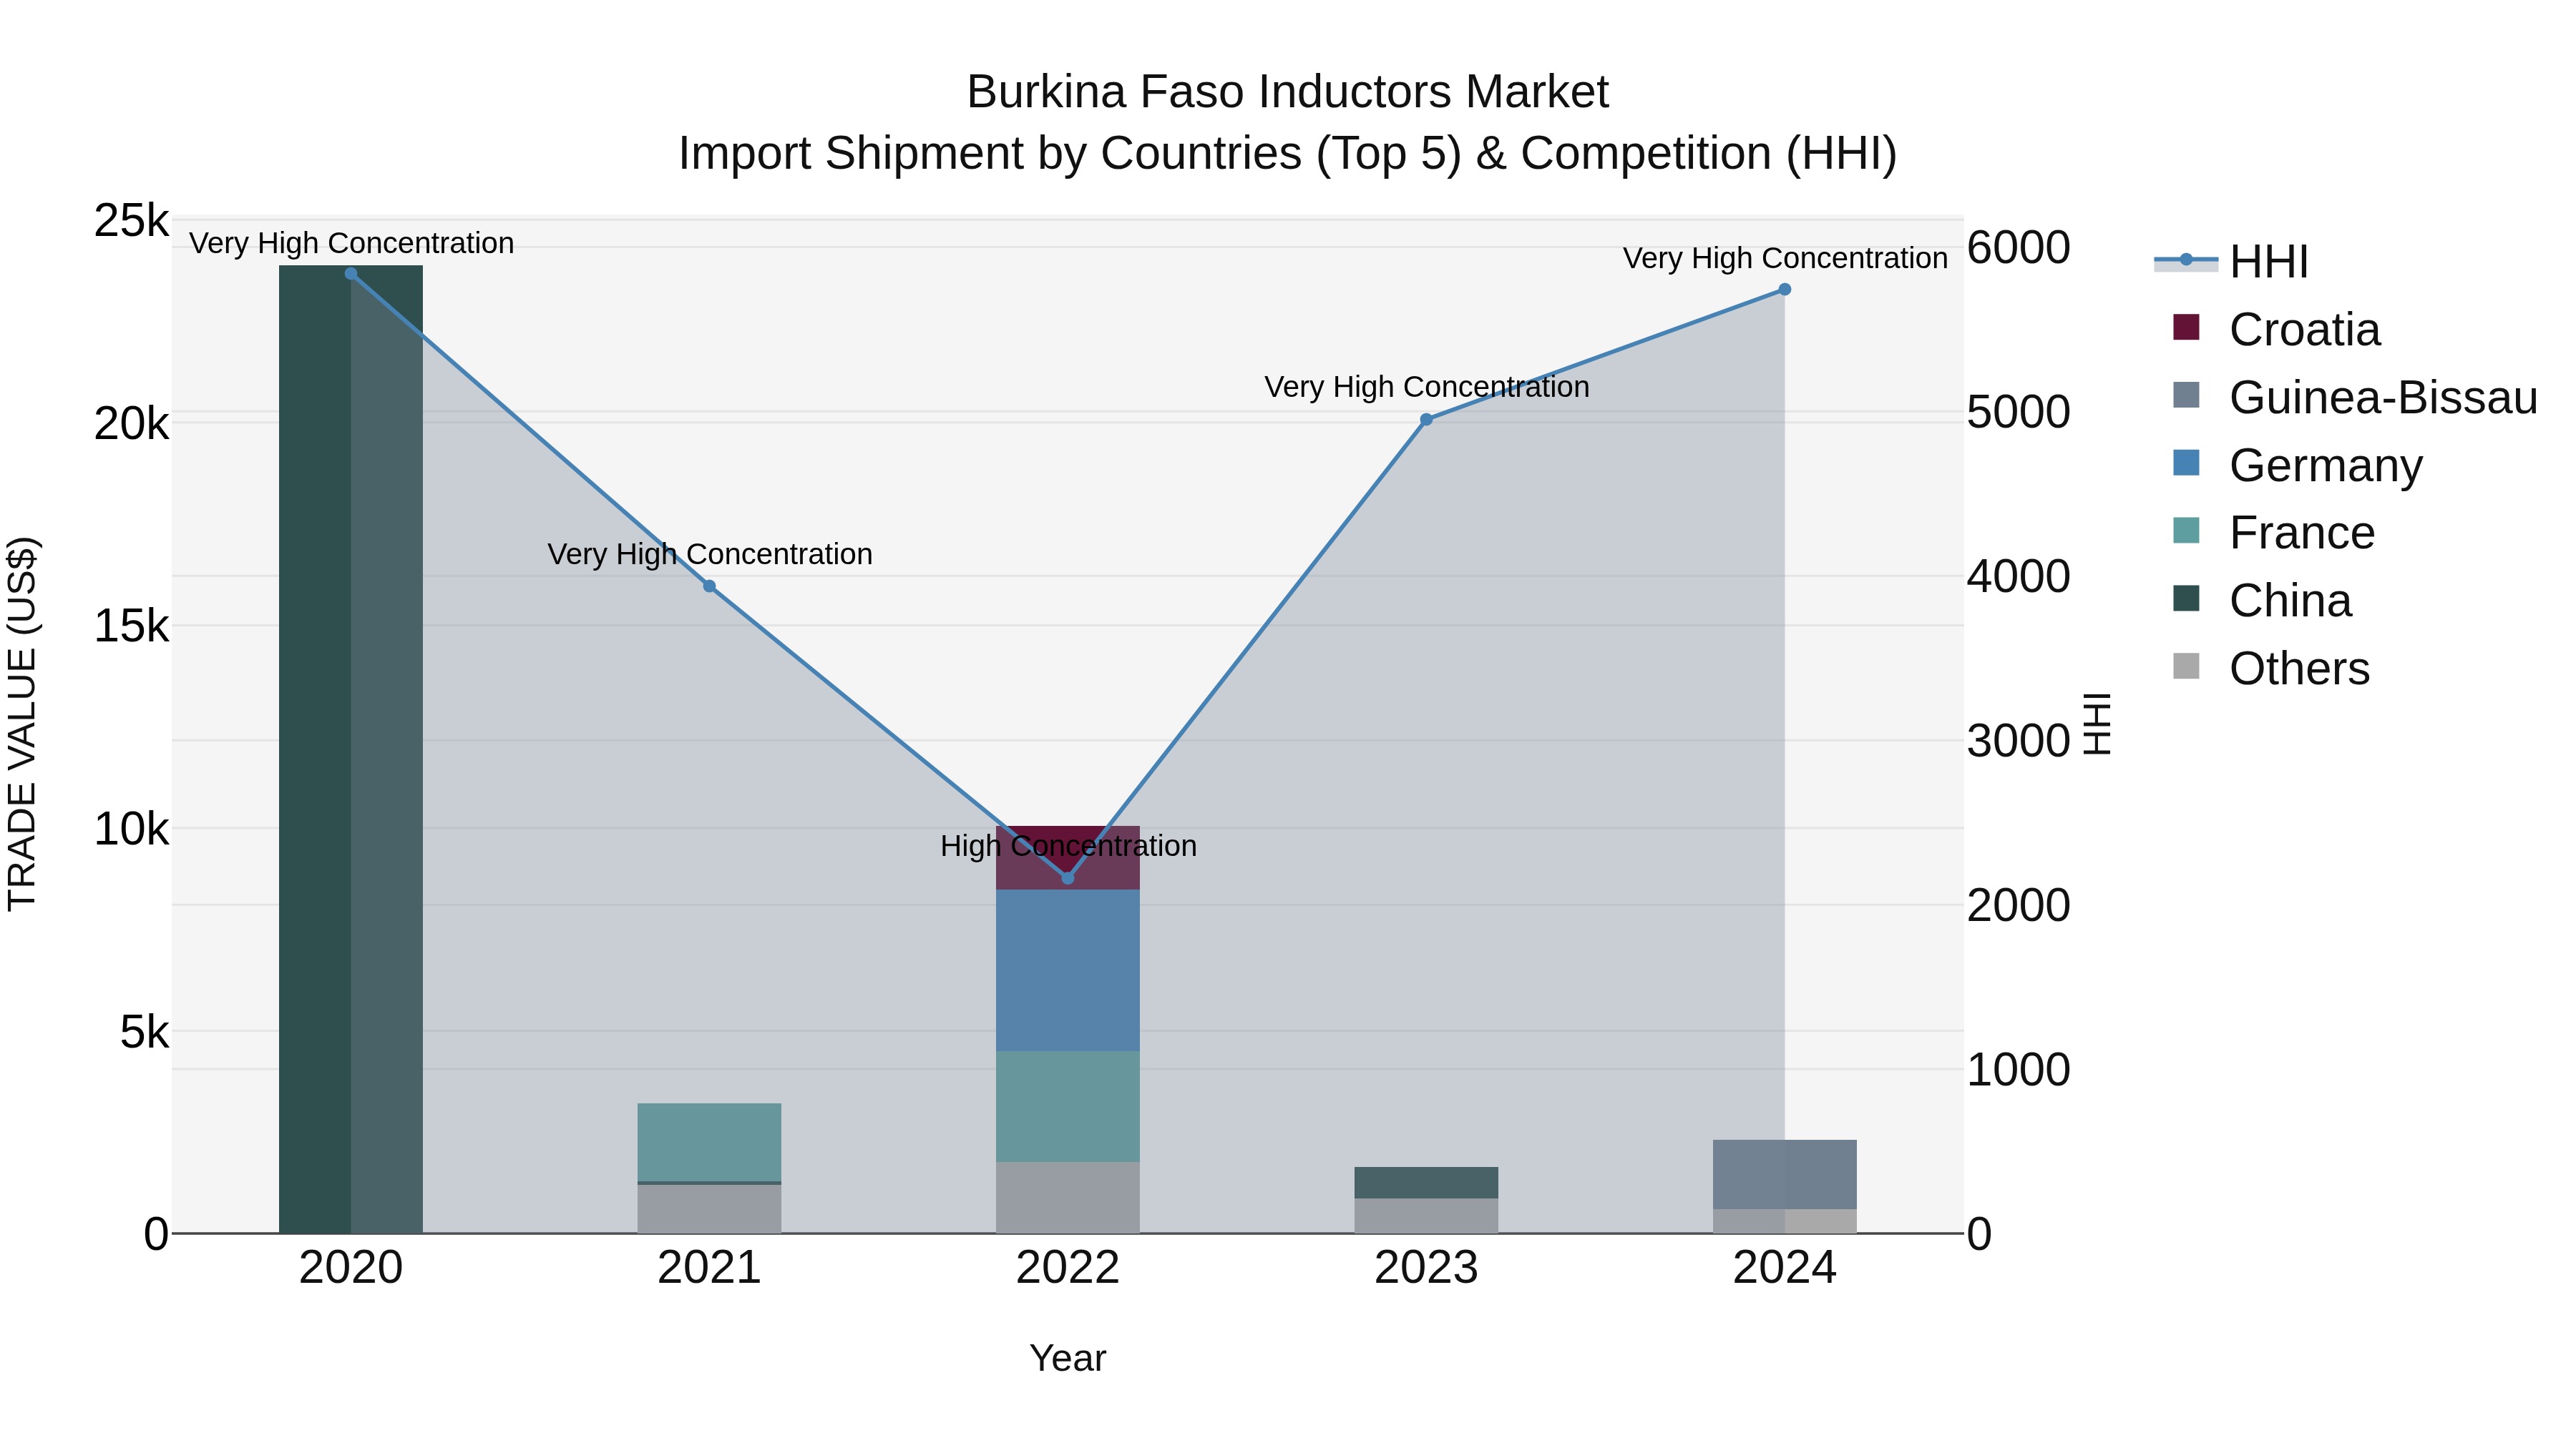The width and height of the screenshot is (2576, 1448).
Task: Toggle the China legend entry
Action: pyautogui.click(x=2263, y=601)
